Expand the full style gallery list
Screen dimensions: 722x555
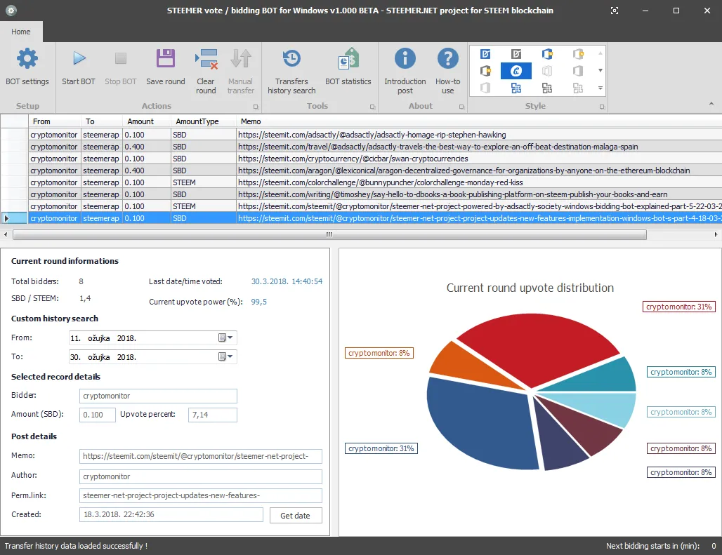pyautogui.click(x=600, y=88)
